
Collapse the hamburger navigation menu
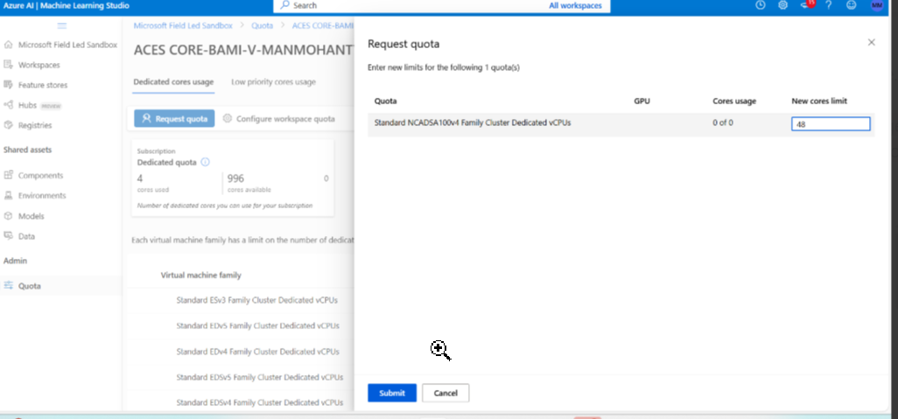62,25
